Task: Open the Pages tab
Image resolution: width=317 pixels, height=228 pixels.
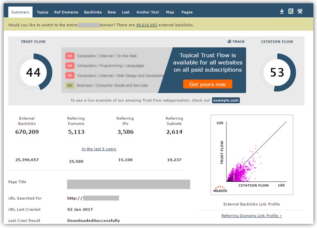Action: coord(187,12)
